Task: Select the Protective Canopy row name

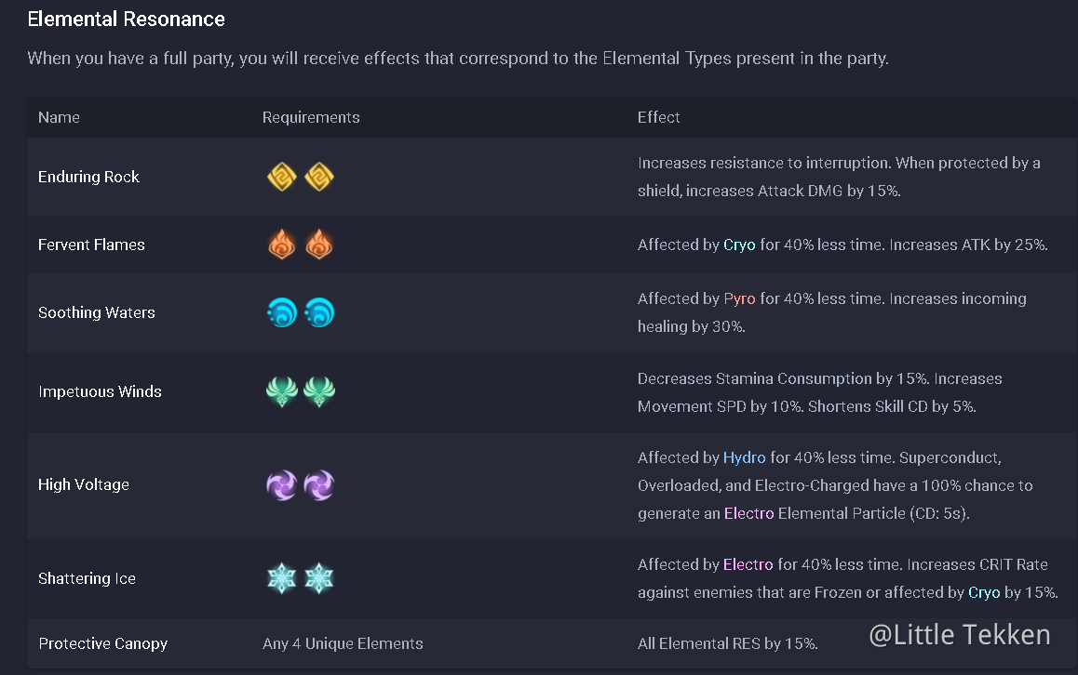Action: click(x=102, y=643)
